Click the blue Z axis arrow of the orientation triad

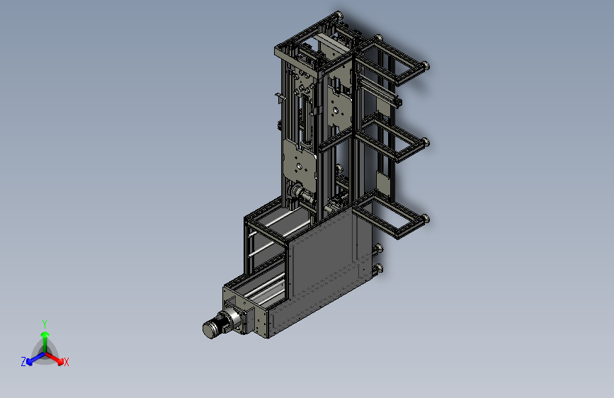point(36,358)
